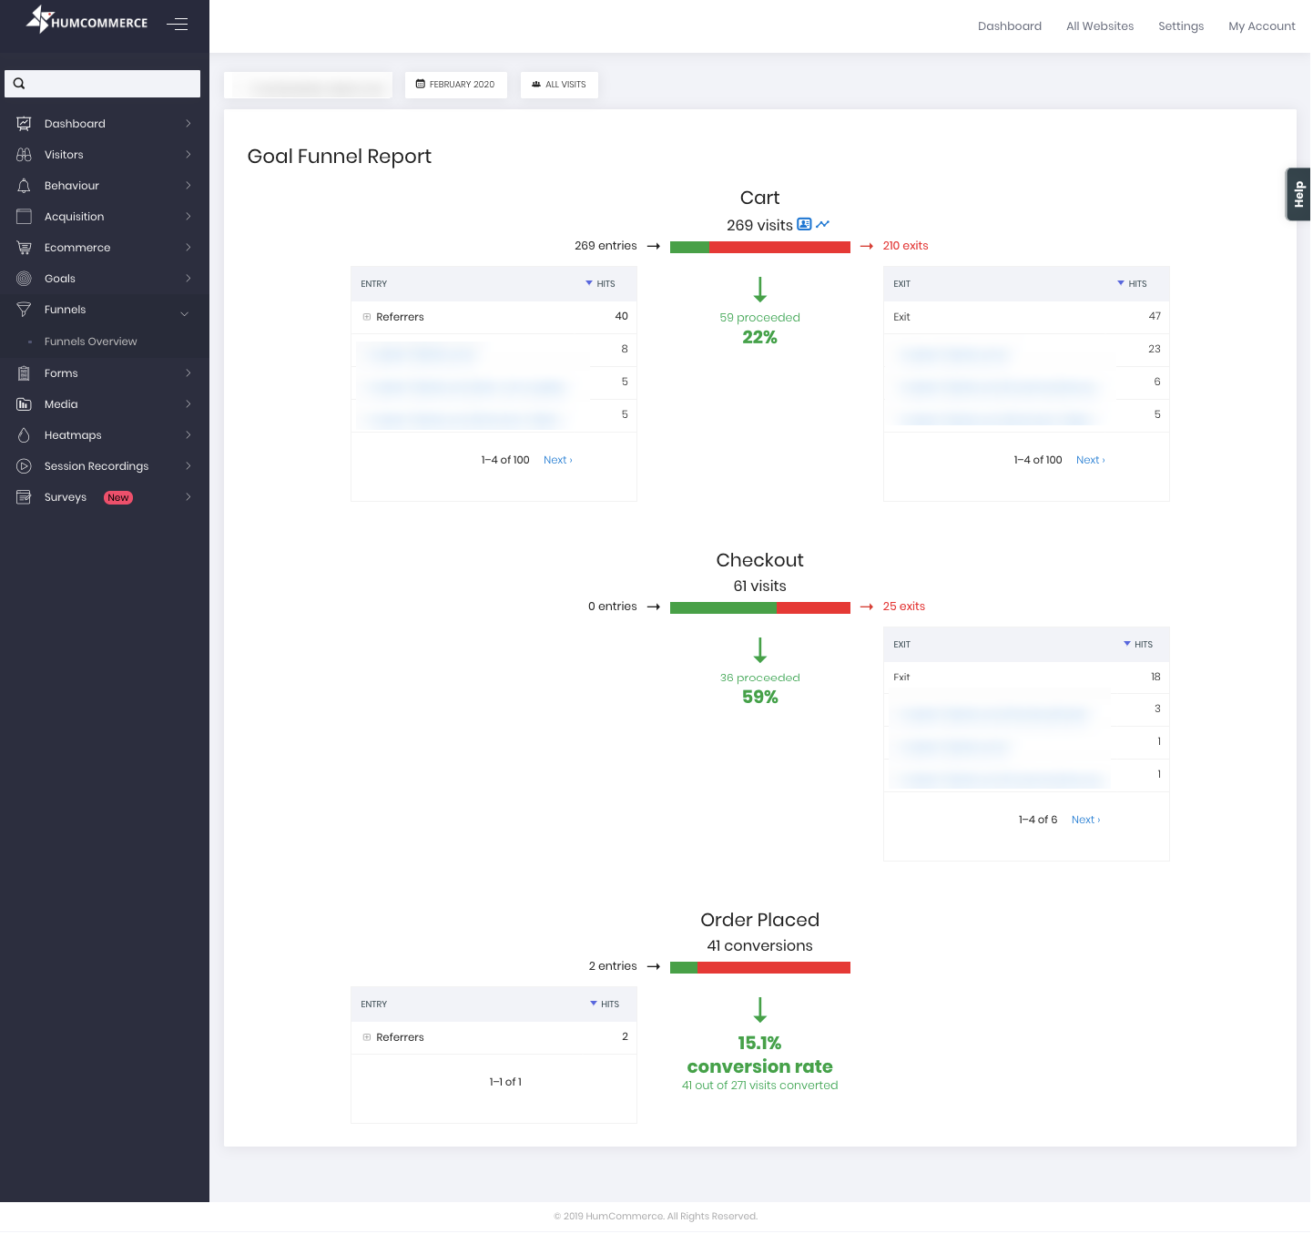Collapse the Funnels sidebar section
Screen dimensions: 1313x1234
[185, 311]
